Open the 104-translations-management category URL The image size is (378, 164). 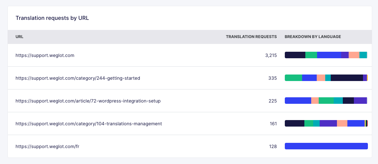[x=89, y=124]
